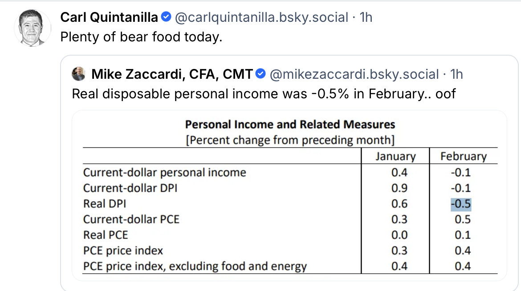The image size is (521, 291).
Task: Click the 1h timestamp on the quoted post
Action: coord(456,74)
